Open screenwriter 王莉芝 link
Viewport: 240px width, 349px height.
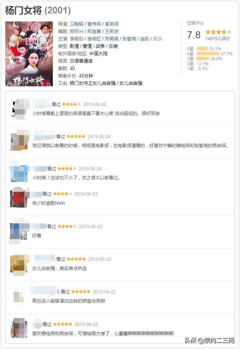coord(112,31)
